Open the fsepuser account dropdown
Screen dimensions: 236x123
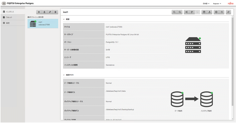click(x=217, y=3)
